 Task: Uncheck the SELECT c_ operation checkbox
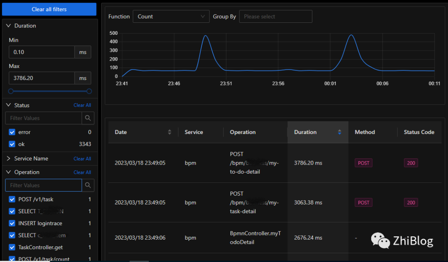(12, 235)
